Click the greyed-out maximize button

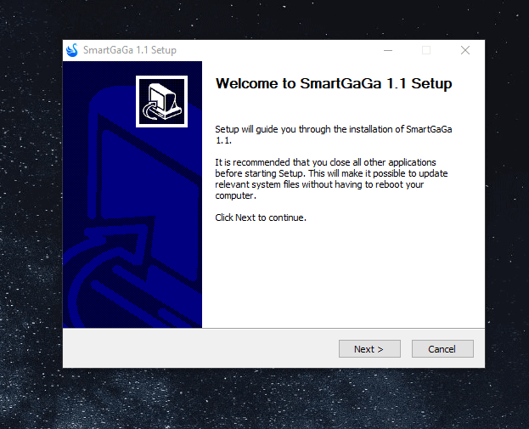click(x=426, y=50)
